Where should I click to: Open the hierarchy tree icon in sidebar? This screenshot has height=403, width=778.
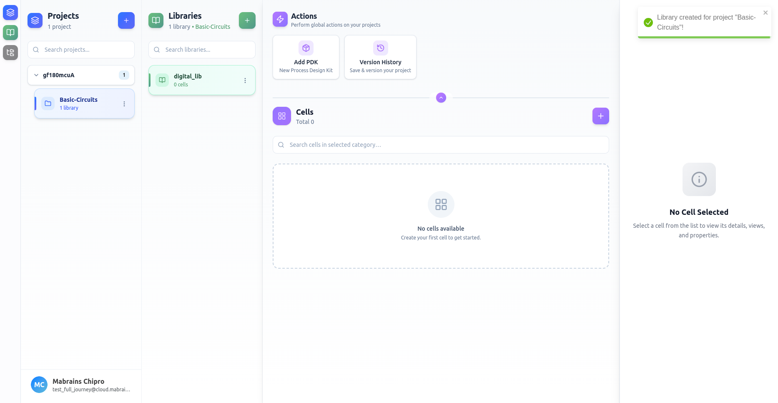pos(10,53)
